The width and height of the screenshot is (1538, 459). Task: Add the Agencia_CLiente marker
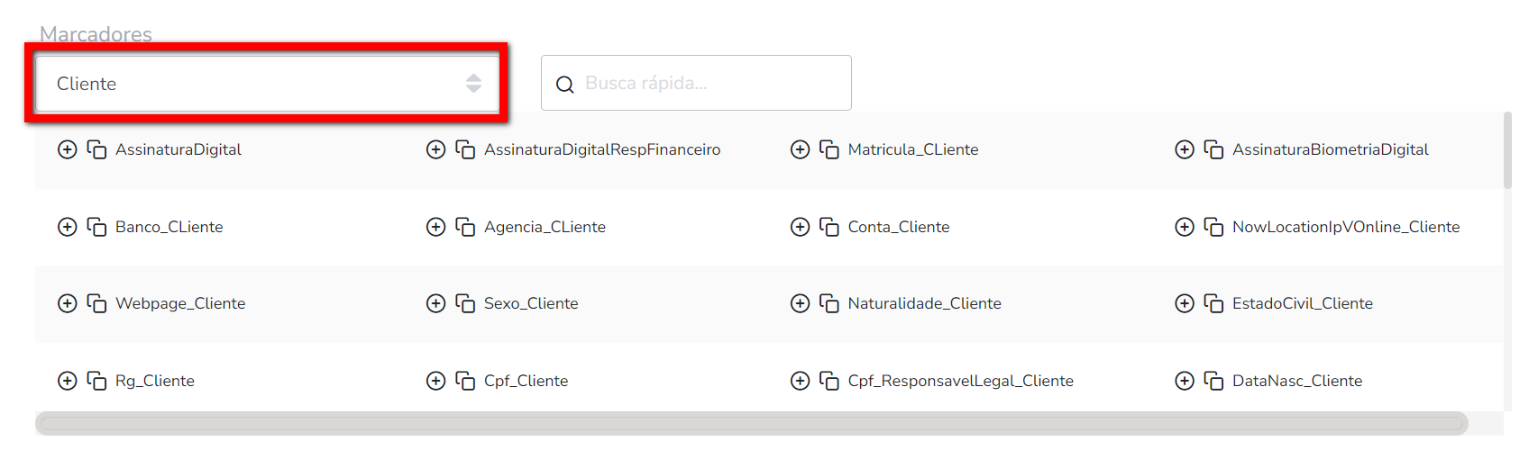pos(435,227)
